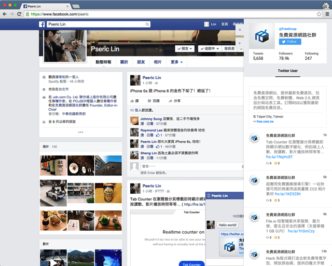Go to 首頁 home in top bar
The height and width of the screenshot is (266, 332).
[225, 24]
